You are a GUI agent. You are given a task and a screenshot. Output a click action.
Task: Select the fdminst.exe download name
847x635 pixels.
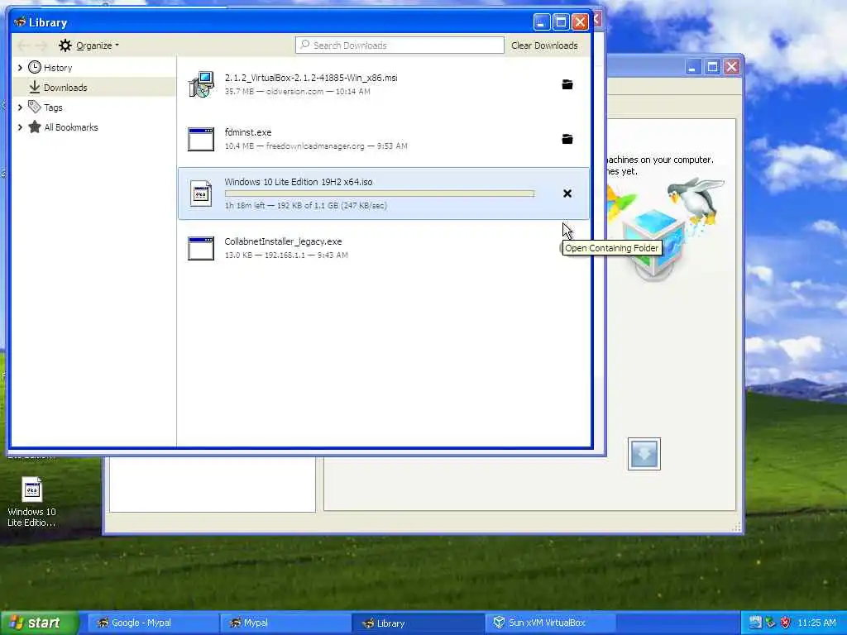point(248,132)
